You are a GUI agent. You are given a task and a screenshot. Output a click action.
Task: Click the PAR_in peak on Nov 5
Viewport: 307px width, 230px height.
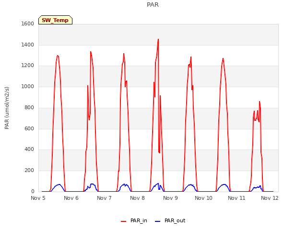58,56
